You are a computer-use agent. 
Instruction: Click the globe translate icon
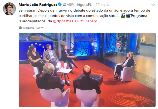pyautogui.click(x=20, y=28)
